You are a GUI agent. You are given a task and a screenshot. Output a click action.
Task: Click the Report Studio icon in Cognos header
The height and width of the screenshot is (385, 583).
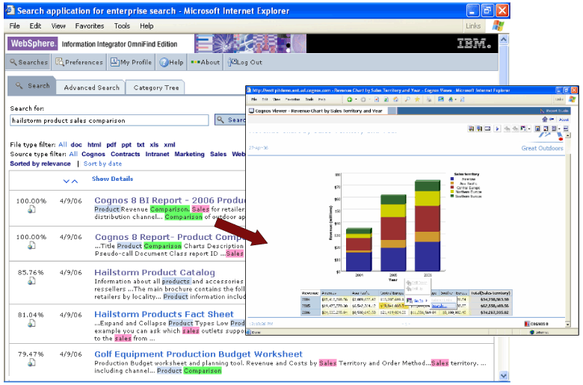pos(543,111)
